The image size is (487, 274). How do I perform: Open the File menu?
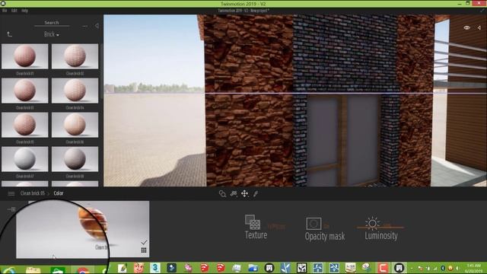coord(5,11)
